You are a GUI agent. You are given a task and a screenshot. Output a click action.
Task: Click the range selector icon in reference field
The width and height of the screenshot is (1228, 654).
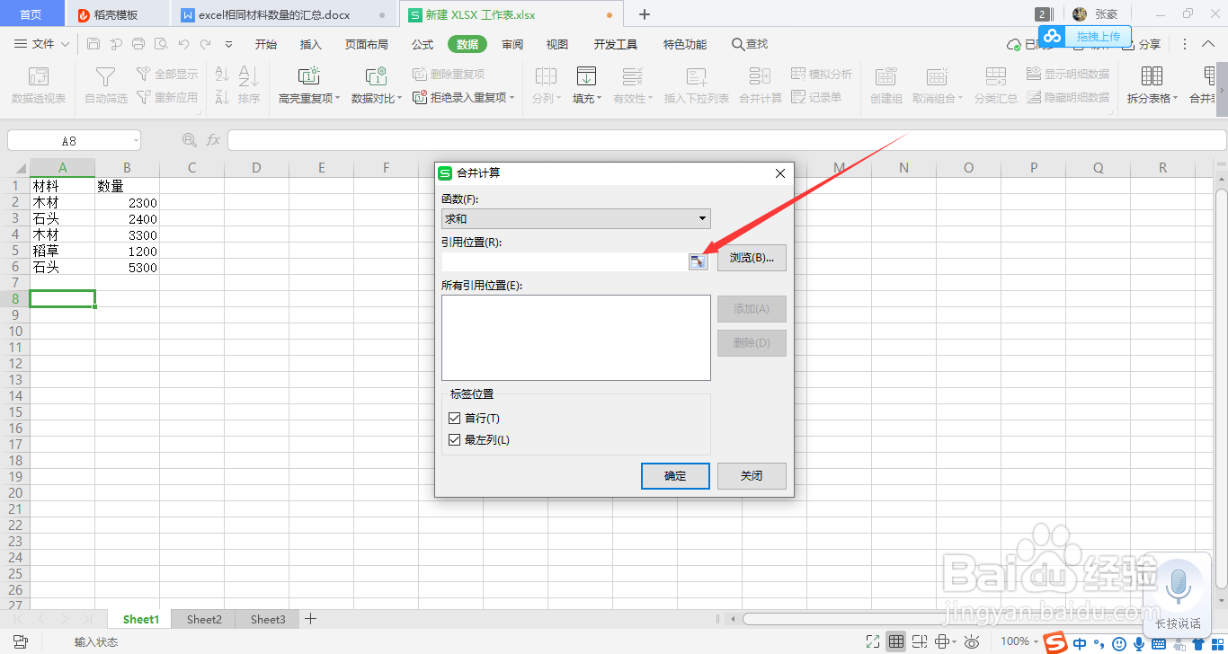tap(699, 261)
